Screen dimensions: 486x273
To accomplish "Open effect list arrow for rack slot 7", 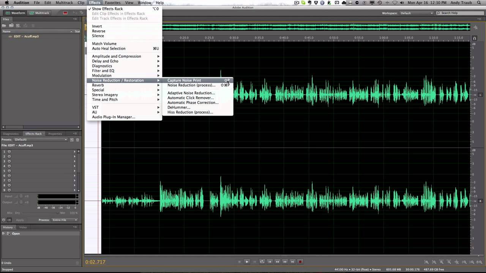I will 74,180.
